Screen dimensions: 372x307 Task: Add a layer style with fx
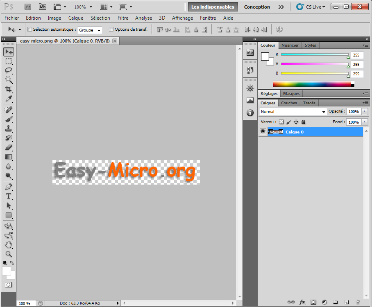pos(302,302)
